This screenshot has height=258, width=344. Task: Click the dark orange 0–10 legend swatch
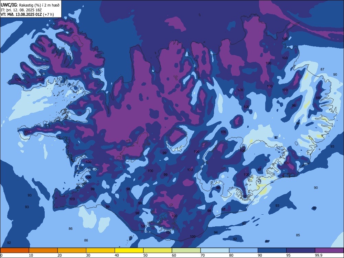tap(14, 250)
